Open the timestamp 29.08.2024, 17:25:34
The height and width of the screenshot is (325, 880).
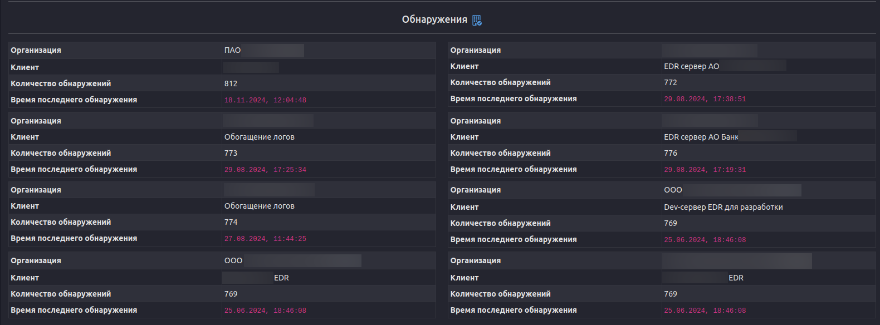(x=265, y=170)
